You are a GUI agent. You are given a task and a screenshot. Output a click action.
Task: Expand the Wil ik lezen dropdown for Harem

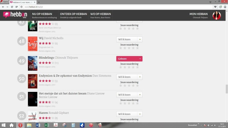140,114
